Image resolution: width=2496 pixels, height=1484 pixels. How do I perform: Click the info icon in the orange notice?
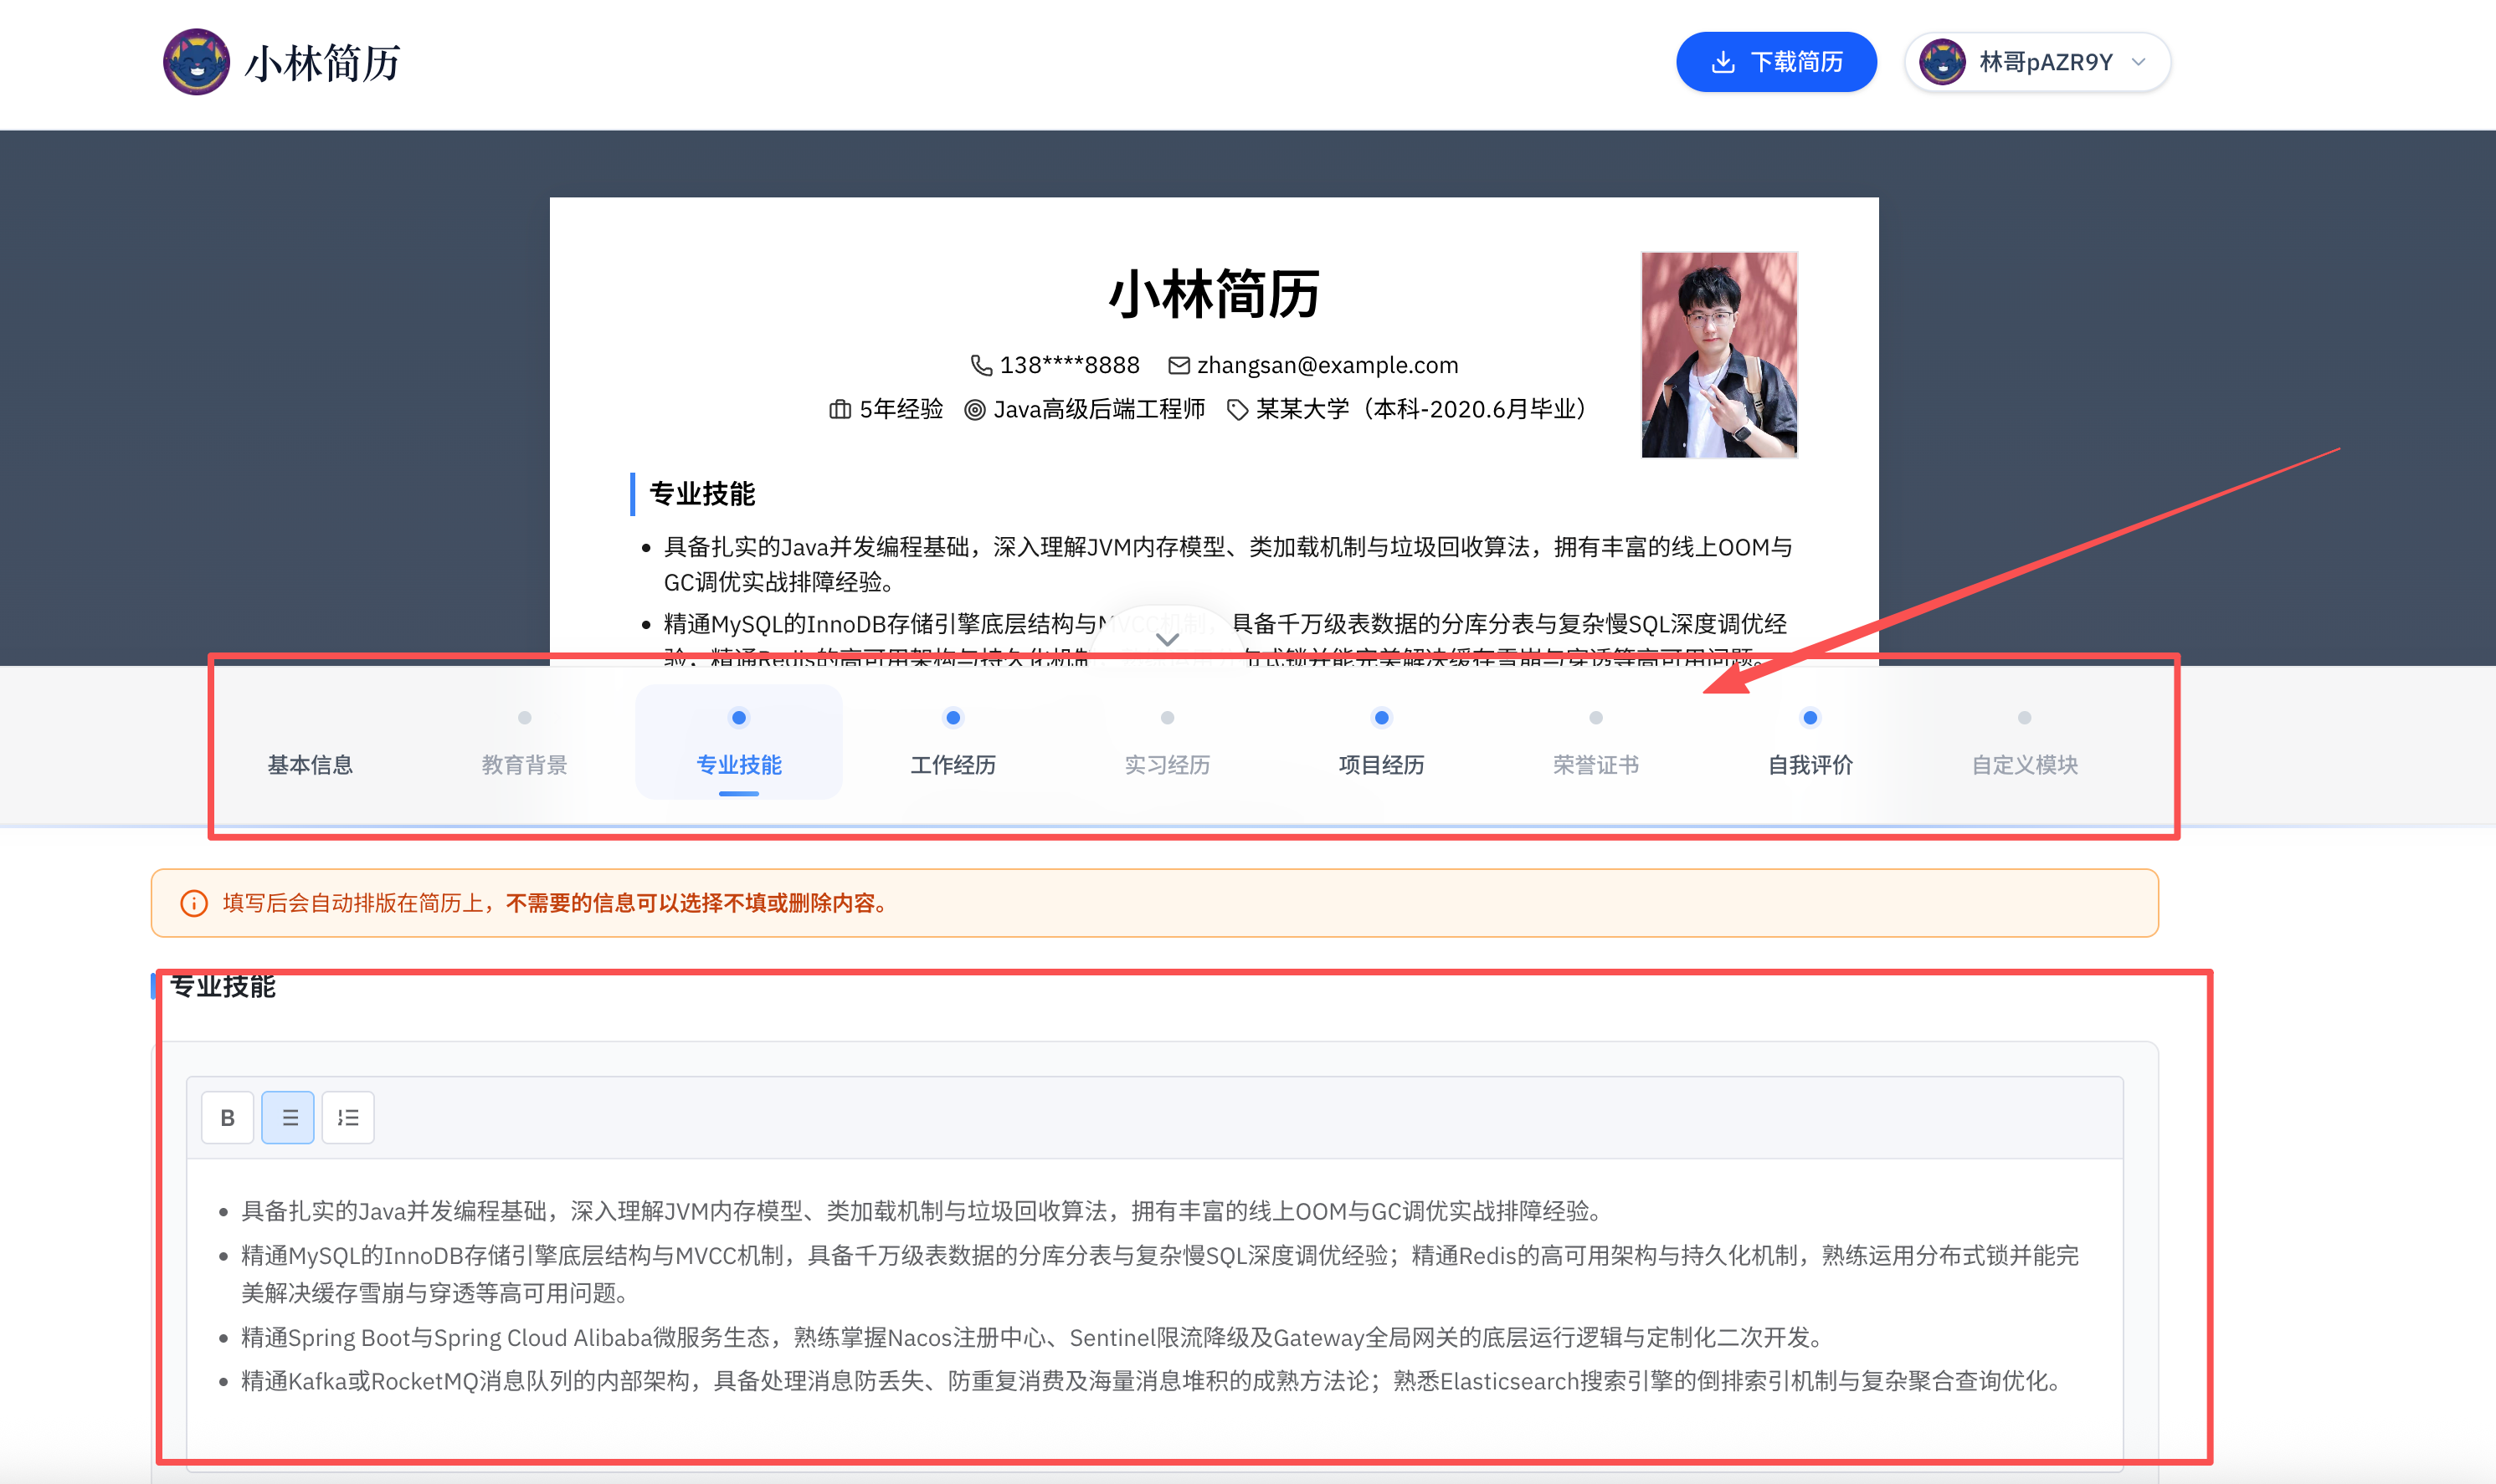194,903
